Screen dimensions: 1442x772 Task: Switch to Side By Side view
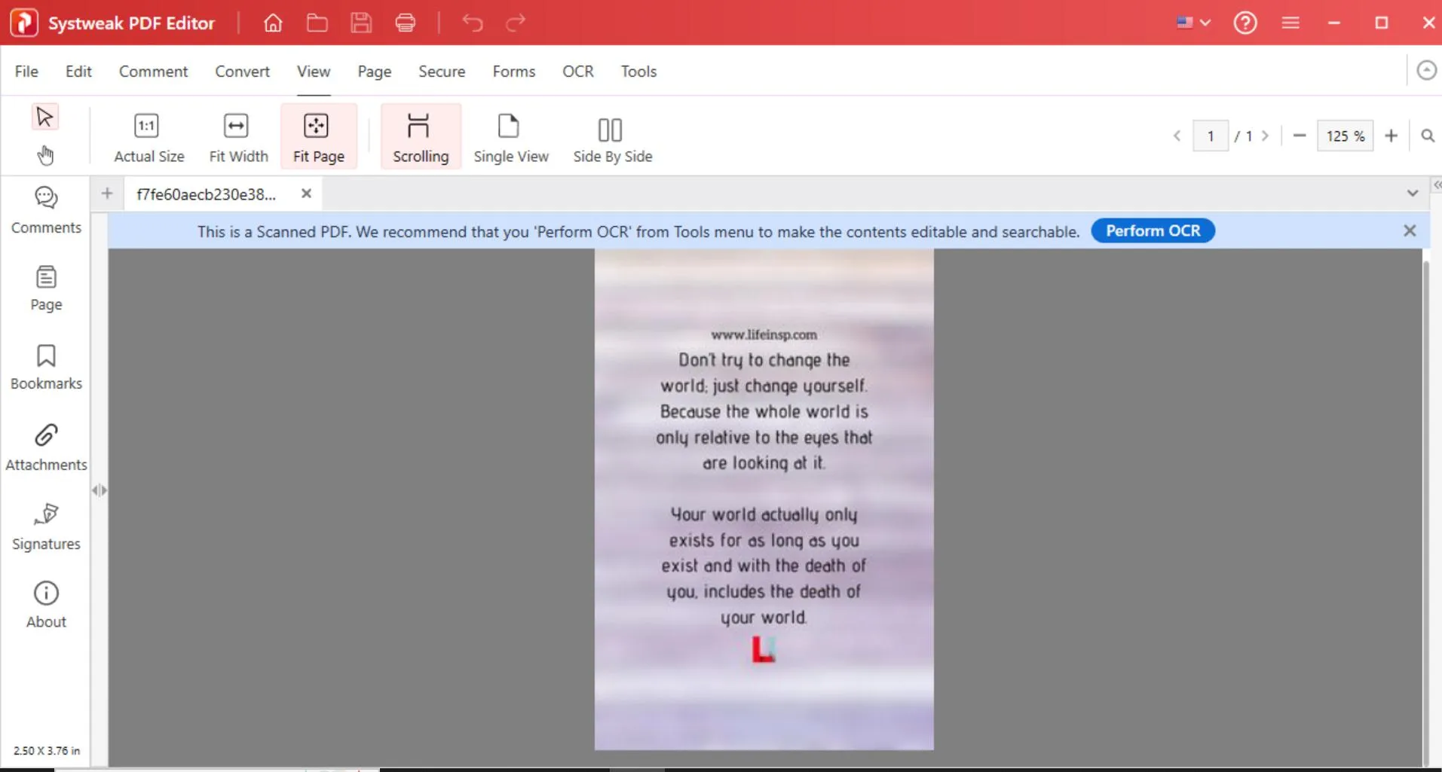pos(611,136)
